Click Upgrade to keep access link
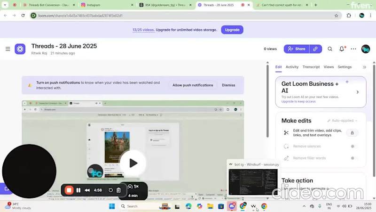376x212 pixels. (x=298, y=101)
